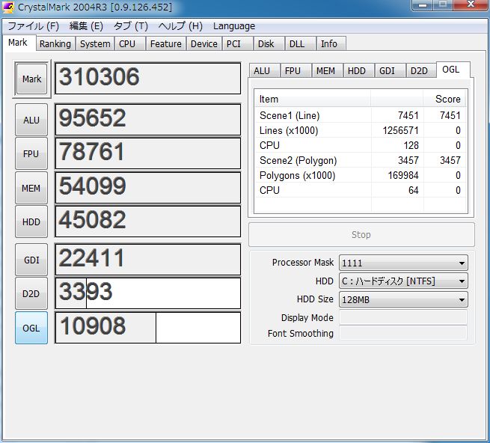Open the Language menu
This screenshot has width=490, height=443.
click(x=234, y=26)
